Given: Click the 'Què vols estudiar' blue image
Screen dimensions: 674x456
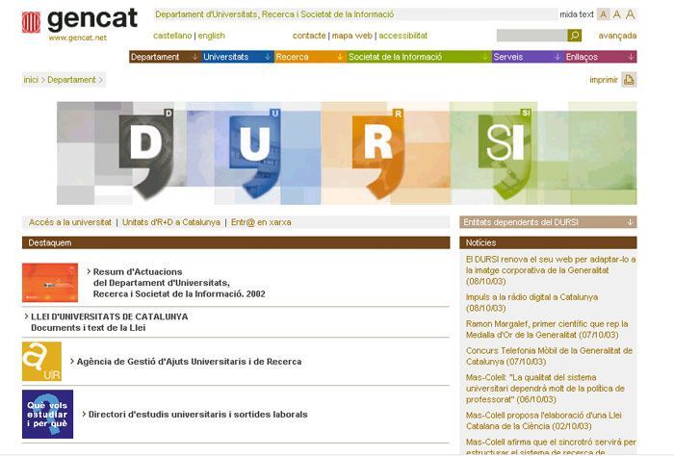Looking at the screenshot, I should coord(48,414).
